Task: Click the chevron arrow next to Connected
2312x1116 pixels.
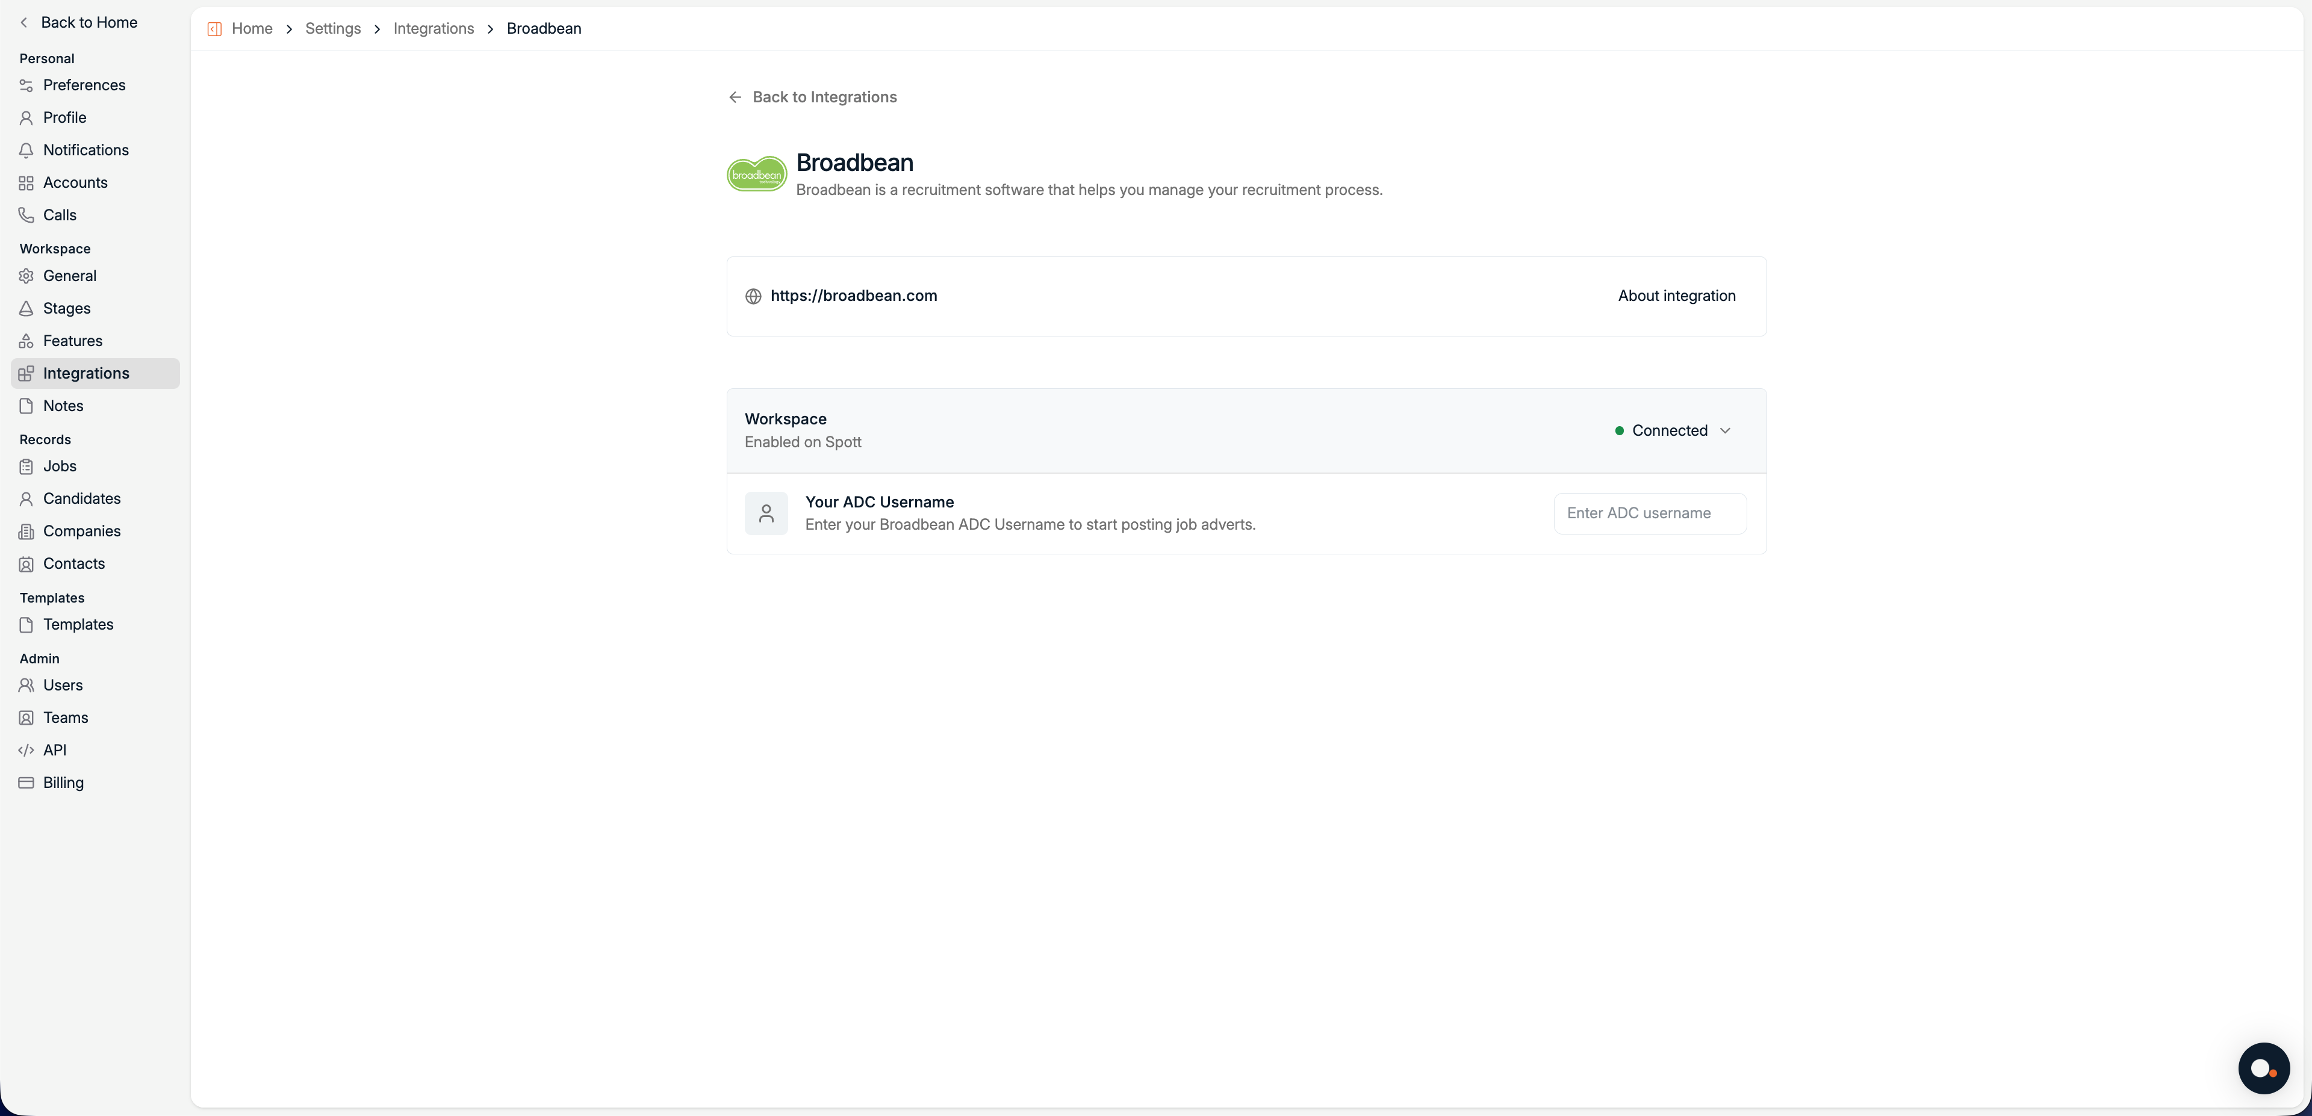Action: pos(1724,430)
